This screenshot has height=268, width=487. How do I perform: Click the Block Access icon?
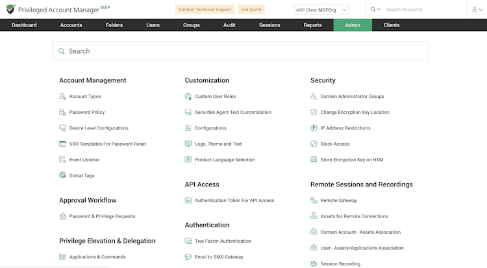pyautogui.click(x=314, y=144)
